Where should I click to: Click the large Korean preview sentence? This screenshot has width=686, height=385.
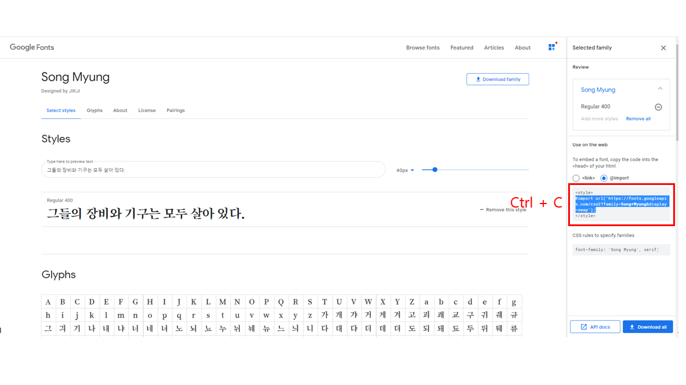(146, 214)
